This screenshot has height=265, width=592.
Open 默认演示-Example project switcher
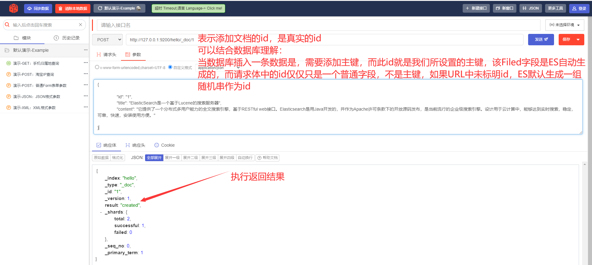coord(119,8)
